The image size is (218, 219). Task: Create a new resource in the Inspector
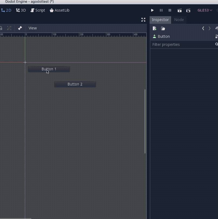coord(154,28)
